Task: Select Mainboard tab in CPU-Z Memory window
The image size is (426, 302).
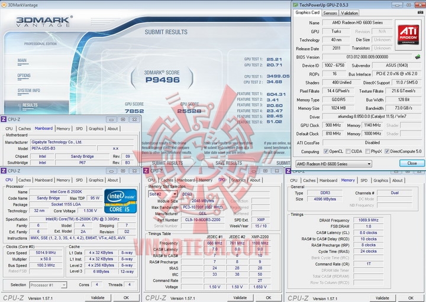Action: [328, 180]
